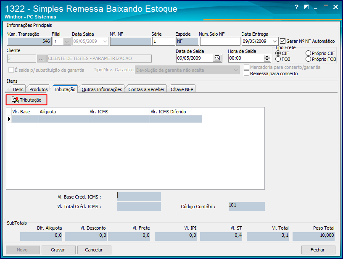Click the Vl. Total subtotal value 3,1
This screenshot has width=343, height=259.
267,236
